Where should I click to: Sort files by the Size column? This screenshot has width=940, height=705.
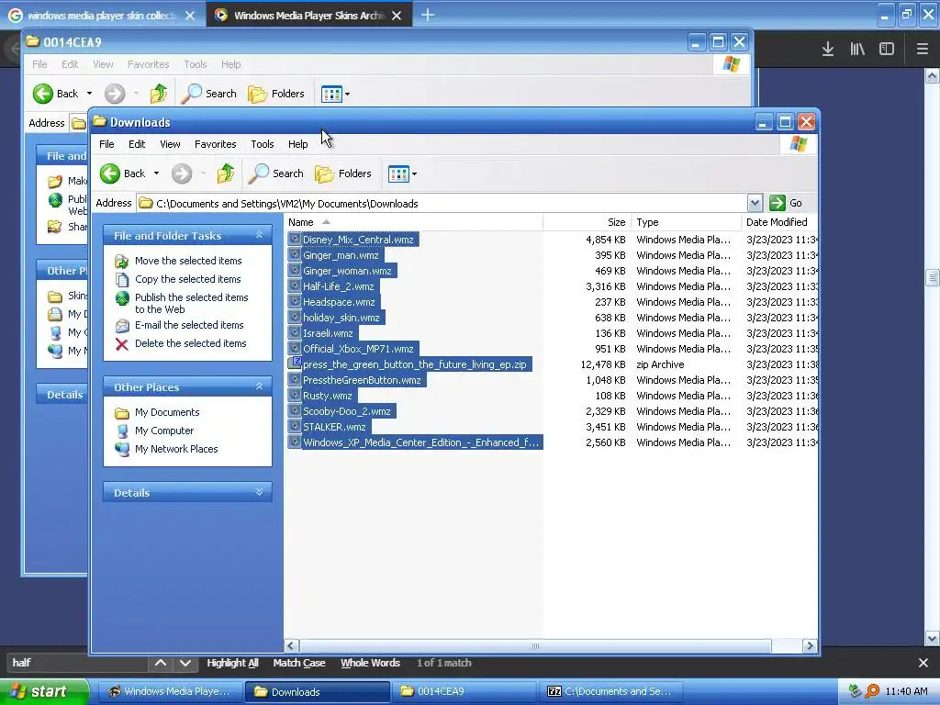tap(587, 222)
